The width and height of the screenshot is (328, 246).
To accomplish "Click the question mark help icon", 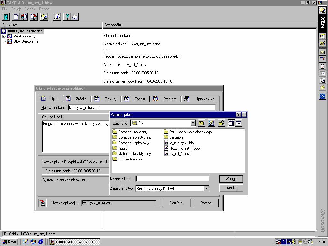I will tap(67, 17).
